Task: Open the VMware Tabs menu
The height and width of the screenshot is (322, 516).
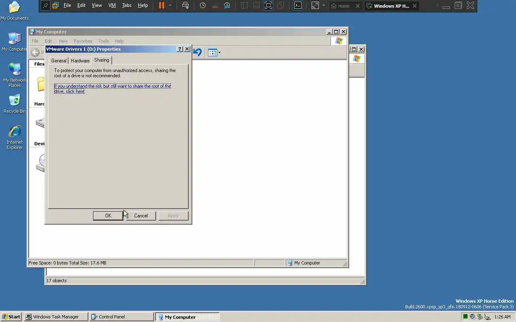Action: [x=127, y=6]
